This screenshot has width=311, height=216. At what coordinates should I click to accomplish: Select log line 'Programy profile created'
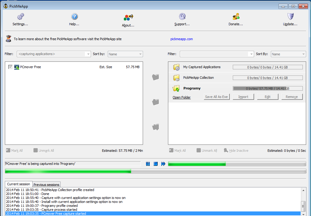[153, 206]
